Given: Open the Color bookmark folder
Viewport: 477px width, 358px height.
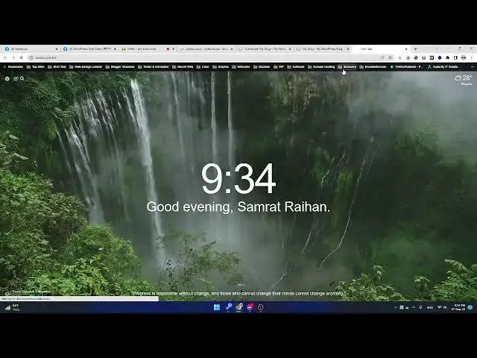Looking at the screenshot, I should (203, 66).
